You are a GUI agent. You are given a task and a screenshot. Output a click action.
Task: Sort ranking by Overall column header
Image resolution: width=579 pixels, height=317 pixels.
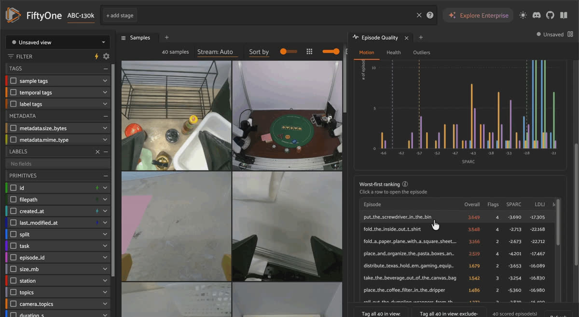[x=472, y=204]
